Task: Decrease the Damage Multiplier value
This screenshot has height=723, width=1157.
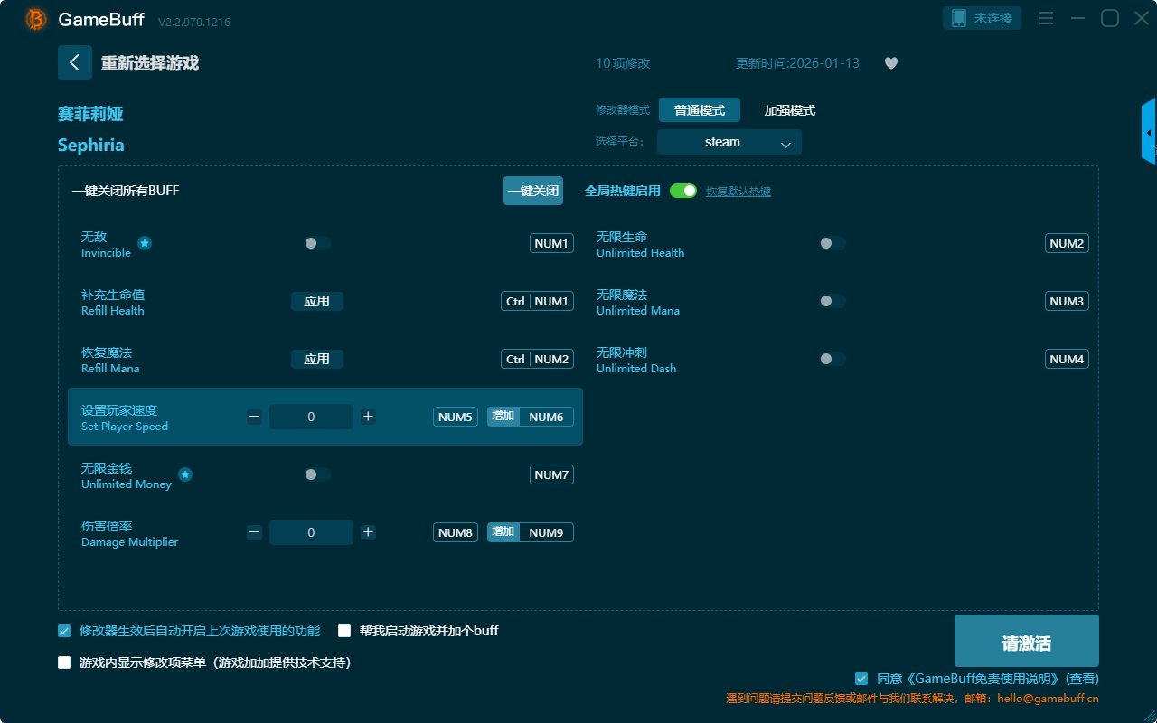Action: pyautogui.click(x=254, y=532)
